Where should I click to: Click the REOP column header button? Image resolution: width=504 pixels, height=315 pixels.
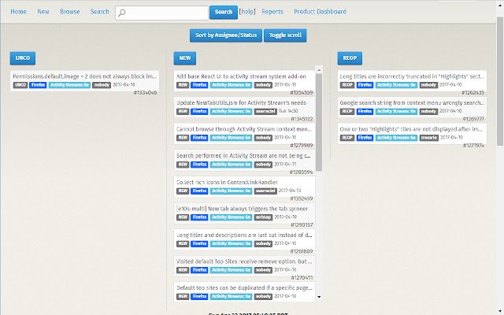pos(350,58)
